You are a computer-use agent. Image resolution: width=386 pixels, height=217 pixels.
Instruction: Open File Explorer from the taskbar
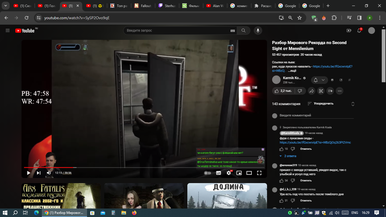point(123,213)
